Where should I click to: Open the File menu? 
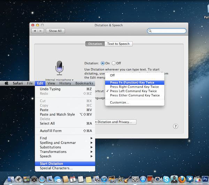(30, 83)
